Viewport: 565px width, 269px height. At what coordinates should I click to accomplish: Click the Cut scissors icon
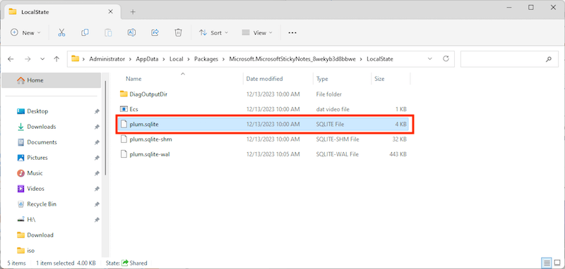click(61, 32)
